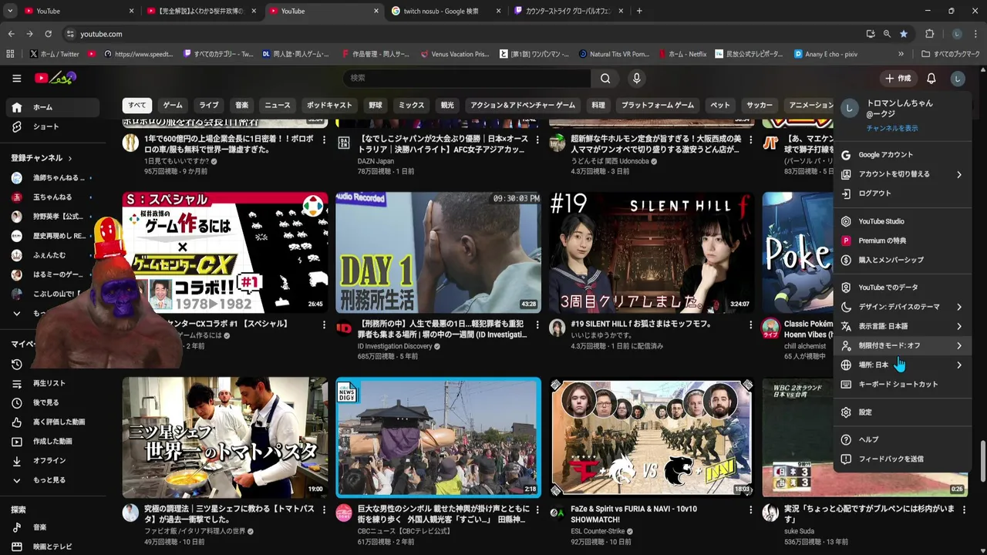Expand collapsed subscriptions list arrow
Viewport: 987px width, 555px height.
pyautogui.click(x=16, y=314)
